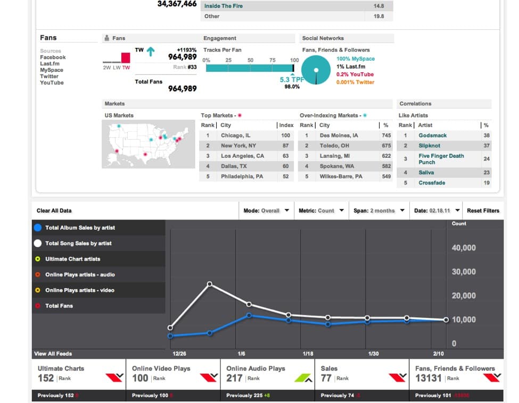Click Reset Filters
519x403 pixels.
[x=483, y=211]
